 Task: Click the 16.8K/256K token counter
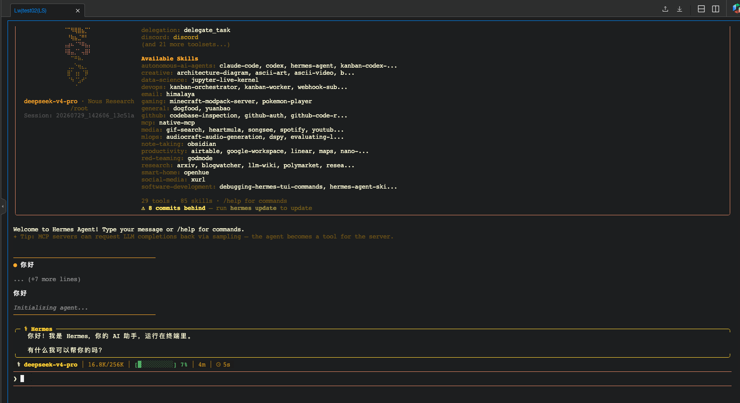(x=106, y=364)
